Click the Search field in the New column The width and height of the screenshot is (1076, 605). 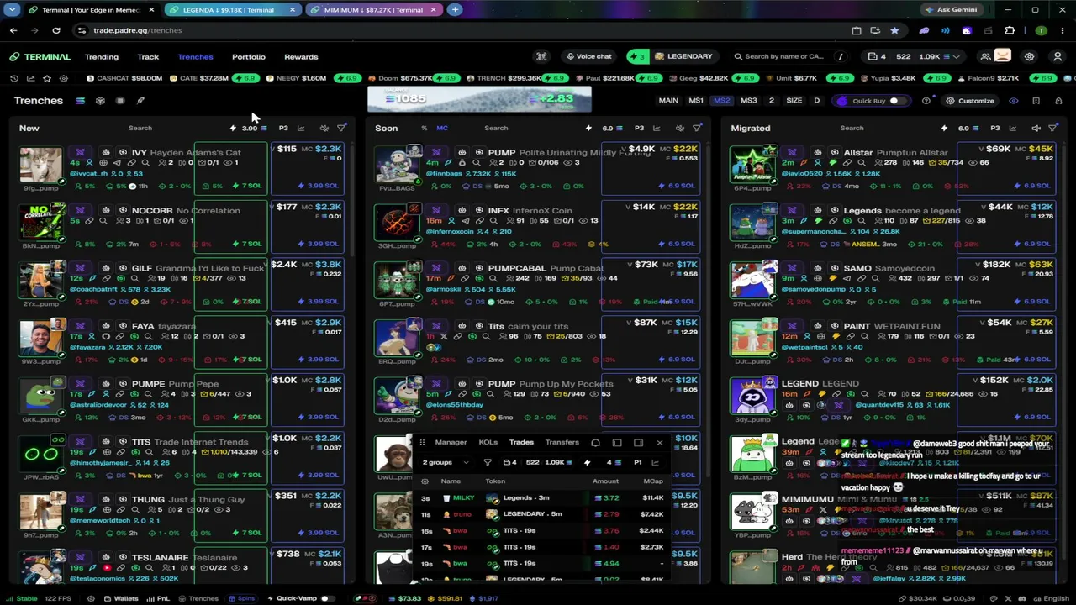[140, 129]
